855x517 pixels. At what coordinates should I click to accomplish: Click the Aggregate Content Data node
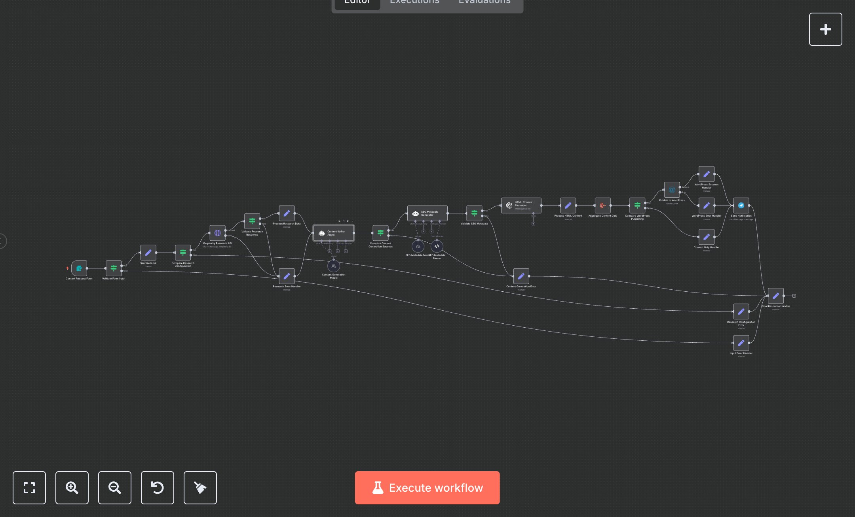[x=602, y=206]
